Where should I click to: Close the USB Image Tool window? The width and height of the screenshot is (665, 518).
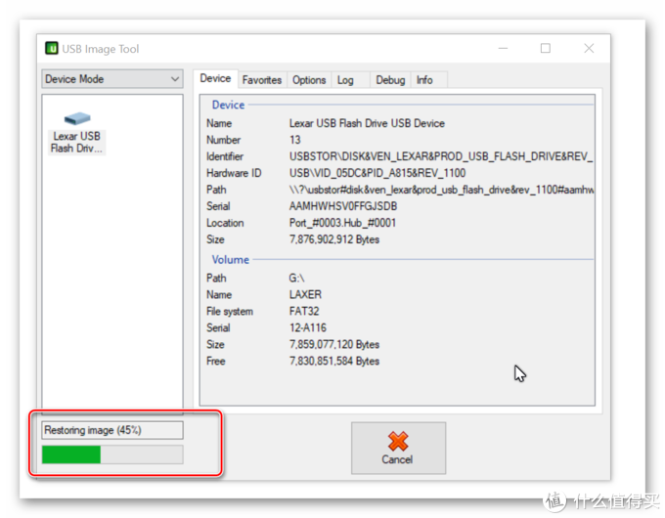(589, 48)
